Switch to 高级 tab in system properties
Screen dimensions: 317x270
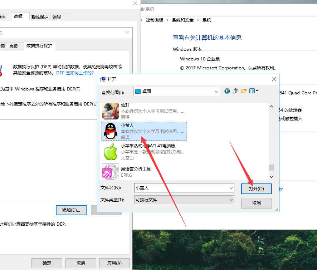coord(18,16)
